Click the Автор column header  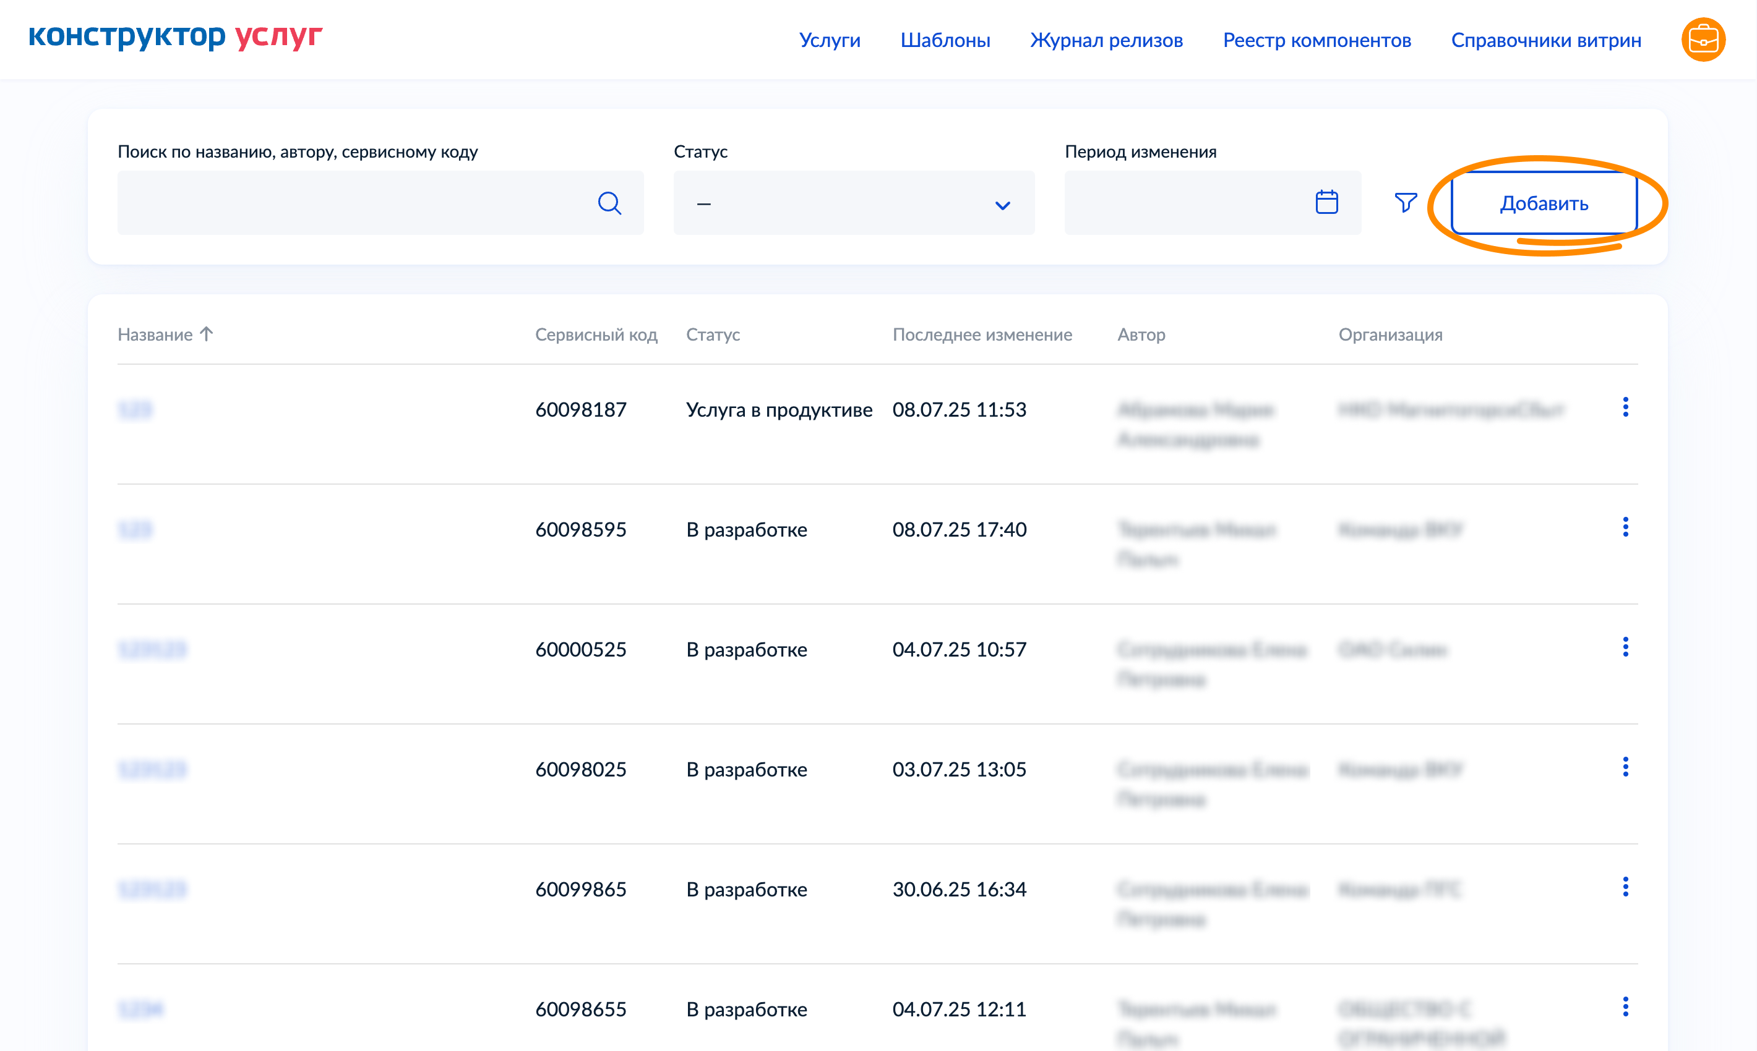point(1141,334)
